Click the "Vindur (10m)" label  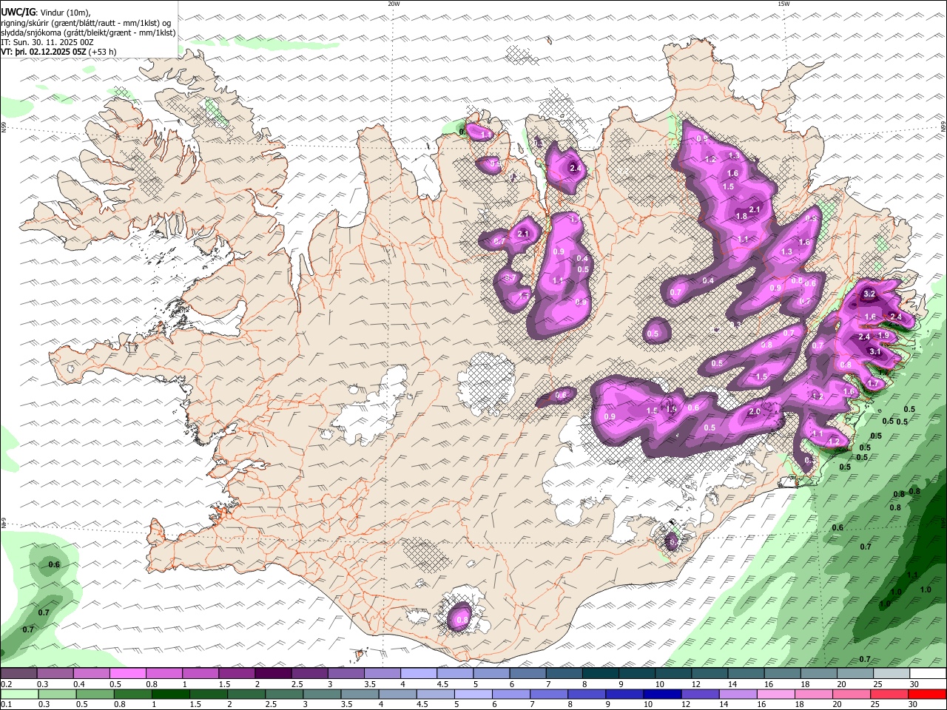[65, 13]
